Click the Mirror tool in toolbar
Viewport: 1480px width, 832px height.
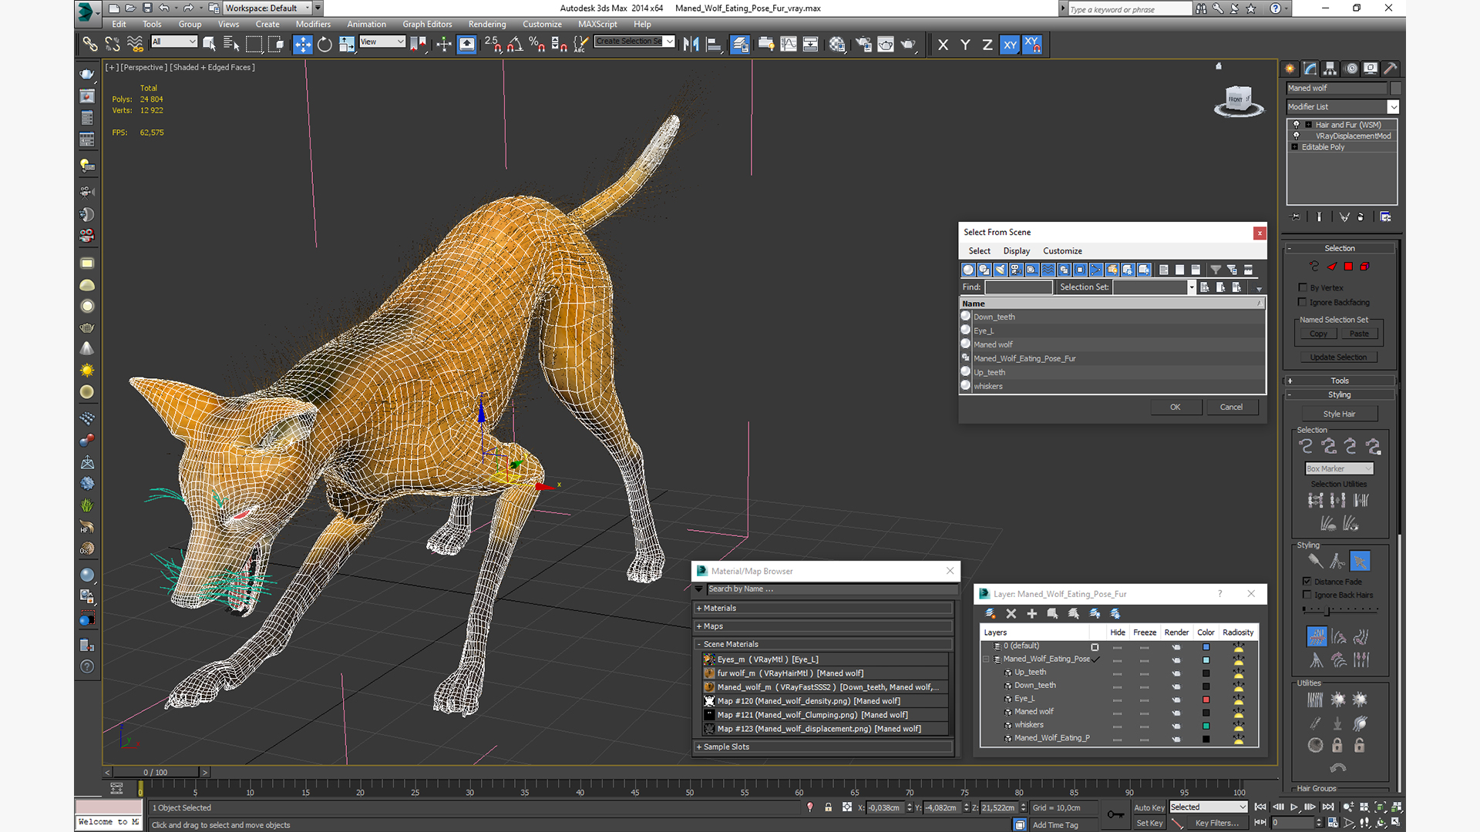691,45
